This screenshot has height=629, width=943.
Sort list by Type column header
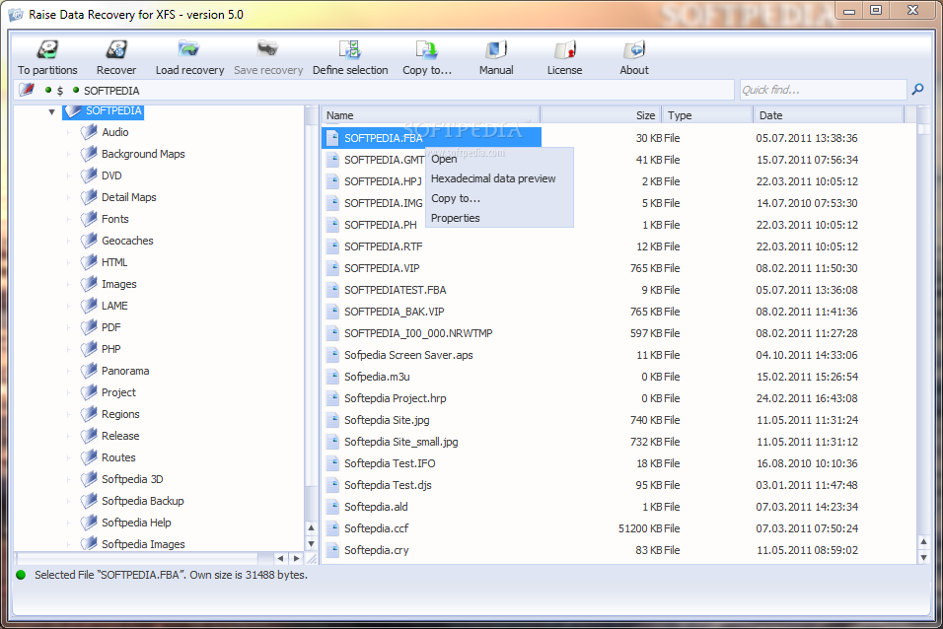click(707, 114)
